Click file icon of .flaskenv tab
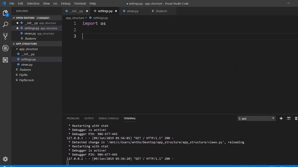This screenshot has width=298, height=167. (x=153, y=11)
